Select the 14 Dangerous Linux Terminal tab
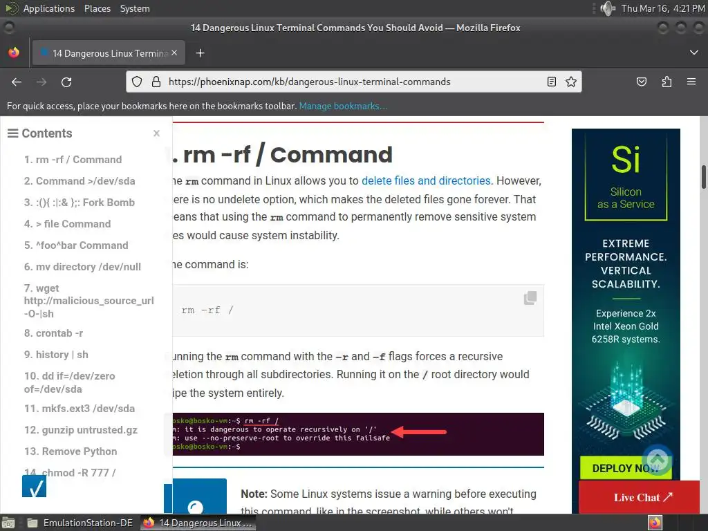 [109, 53]
